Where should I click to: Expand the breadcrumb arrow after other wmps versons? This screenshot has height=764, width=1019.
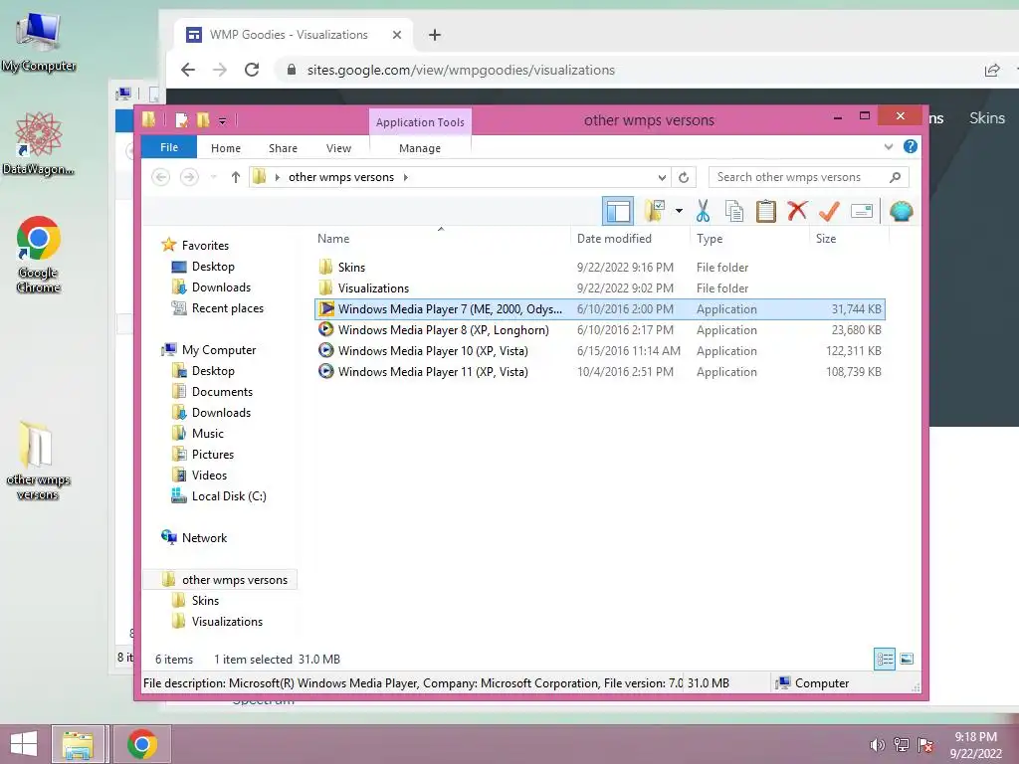pyautogui.click(x=406, y=177)
